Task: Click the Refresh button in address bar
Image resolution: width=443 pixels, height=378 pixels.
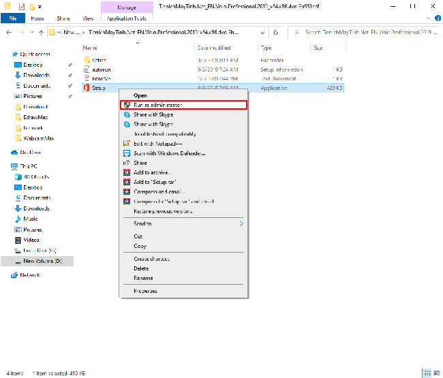Action: (x=276, y=33)
